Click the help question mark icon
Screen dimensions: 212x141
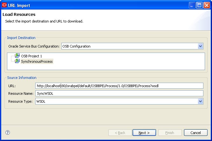[x=8, y=132]
